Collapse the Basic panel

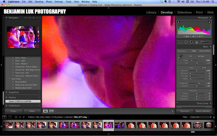coord(210,47)
